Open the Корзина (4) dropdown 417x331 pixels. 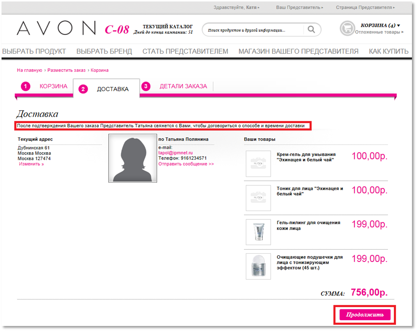(x=380, y=25)
